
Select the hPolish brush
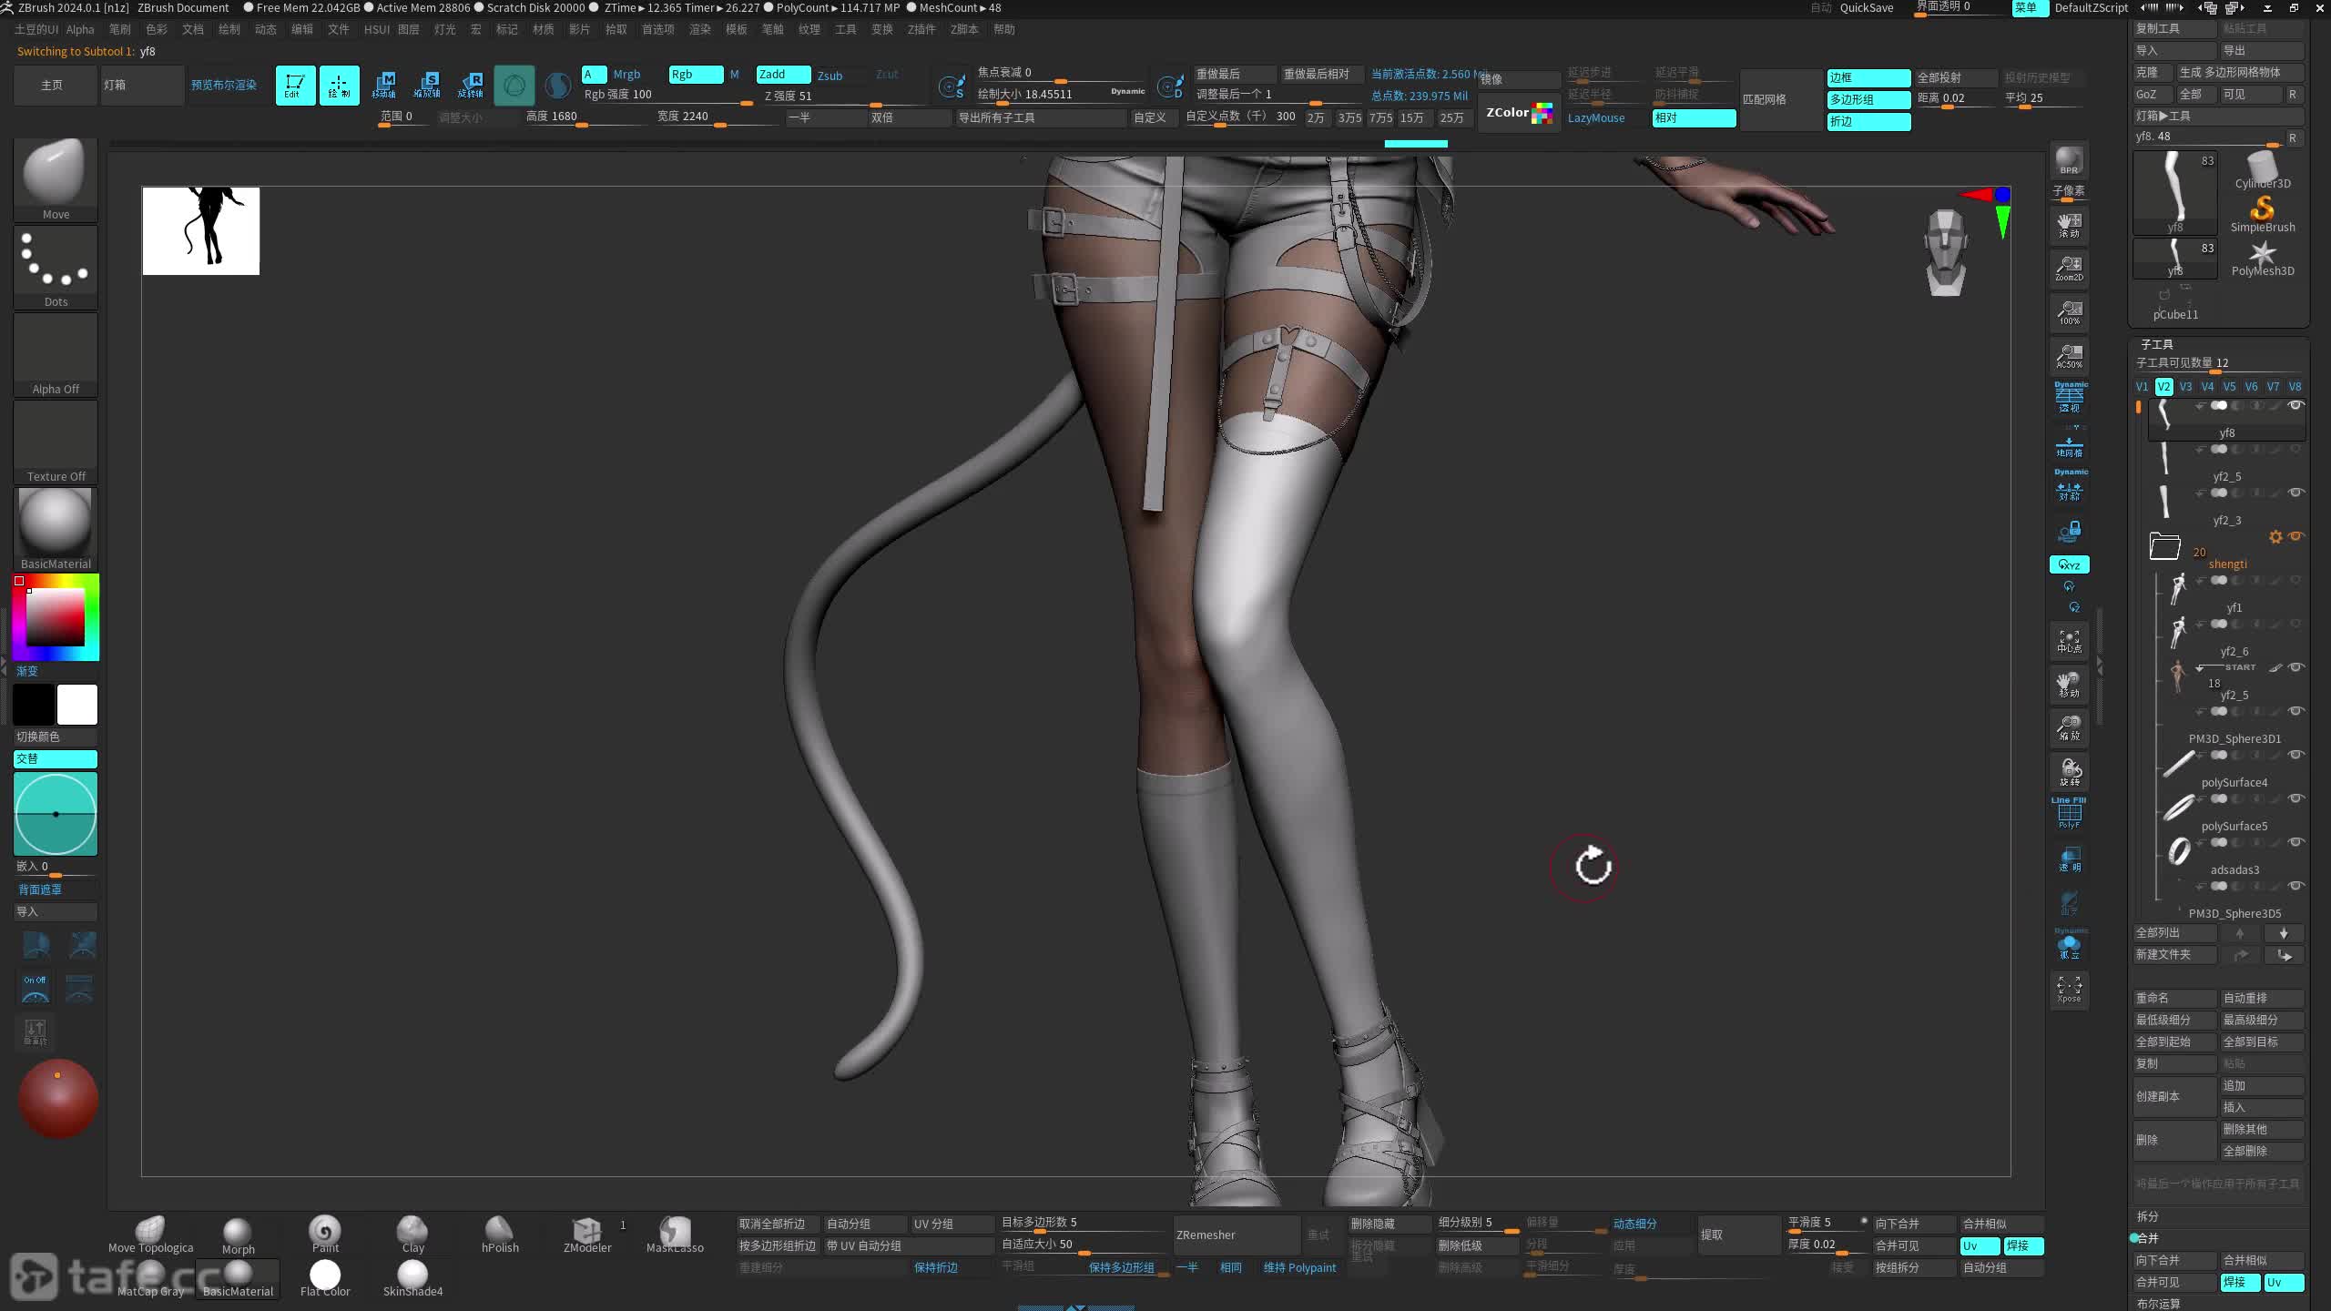[x=500, y=1235]
